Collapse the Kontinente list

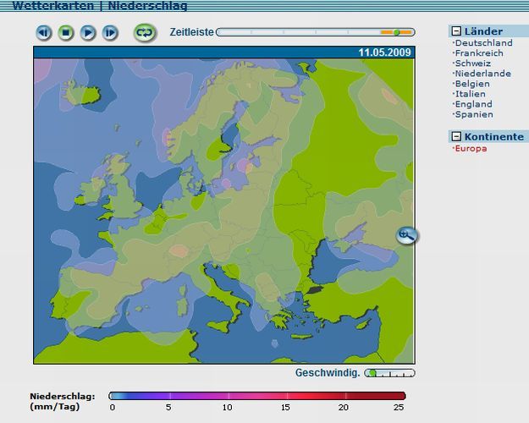[456, 137]
